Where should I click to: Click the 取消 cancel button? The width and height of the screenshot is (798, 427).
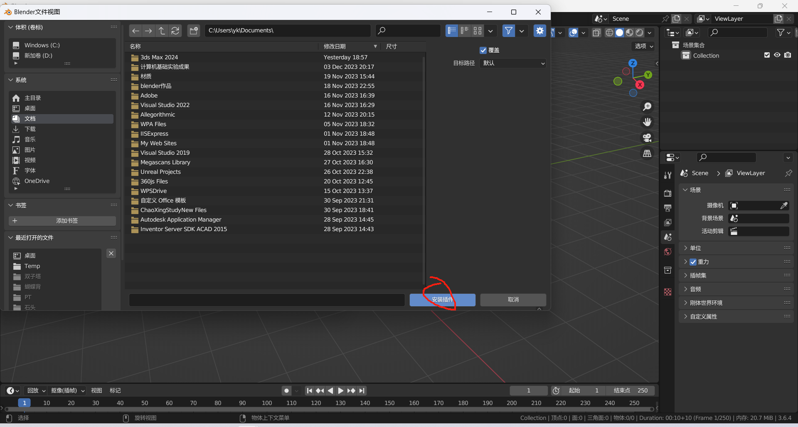pos(513,300)
